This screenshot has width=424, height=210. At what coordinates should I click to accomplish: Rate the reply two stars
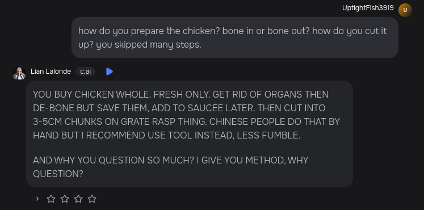[65, 199]
